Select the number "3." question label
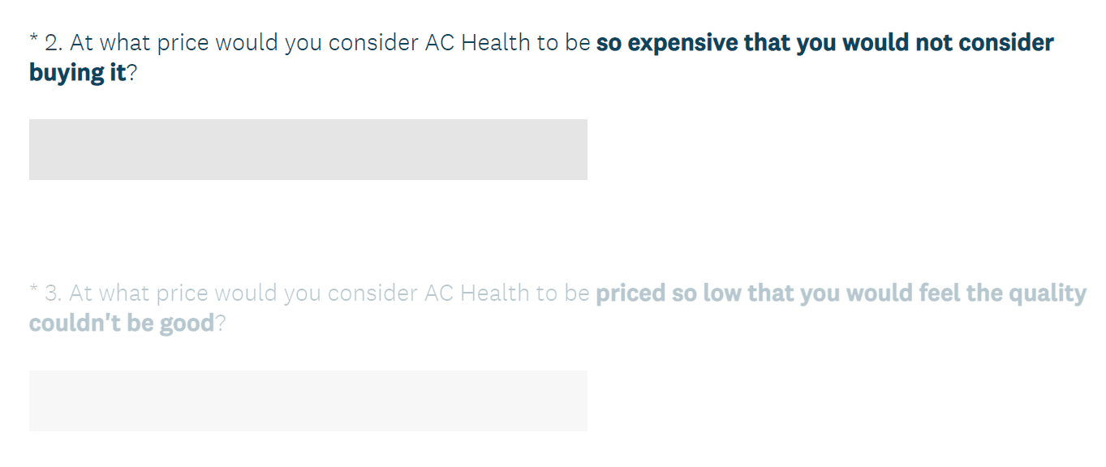1106x467 pixels. 54,294
